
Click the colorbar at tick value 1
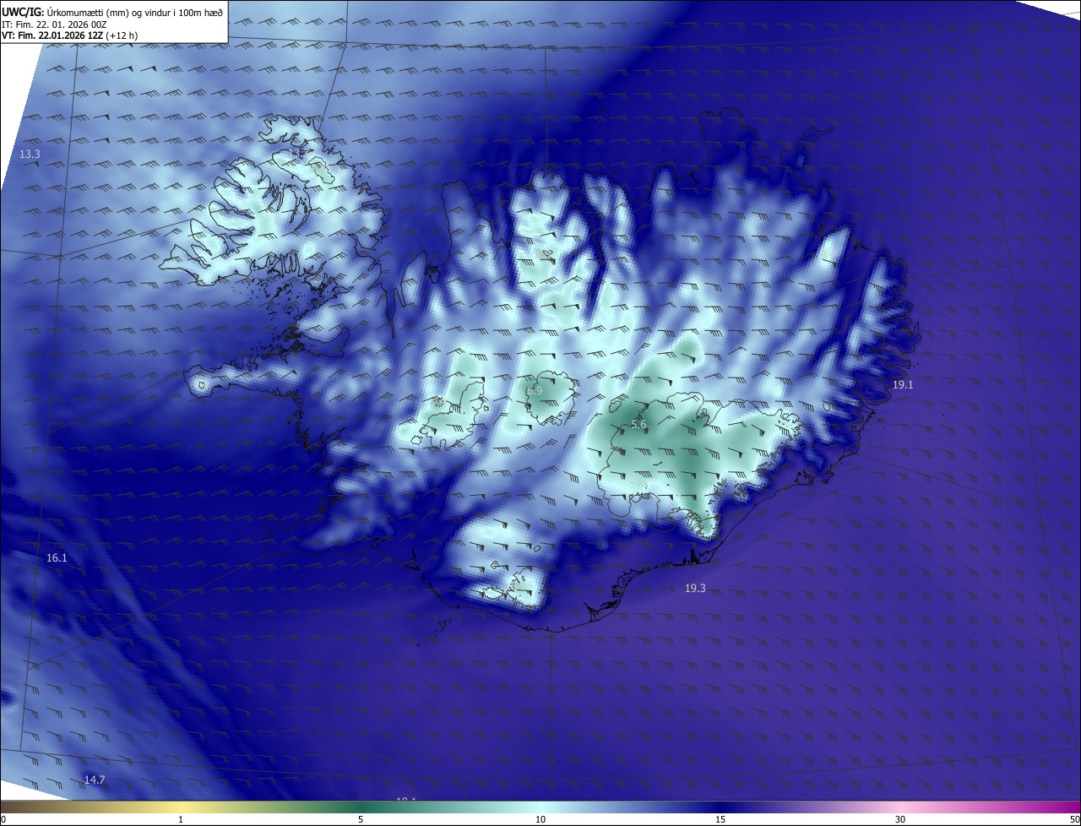point(181,819)
